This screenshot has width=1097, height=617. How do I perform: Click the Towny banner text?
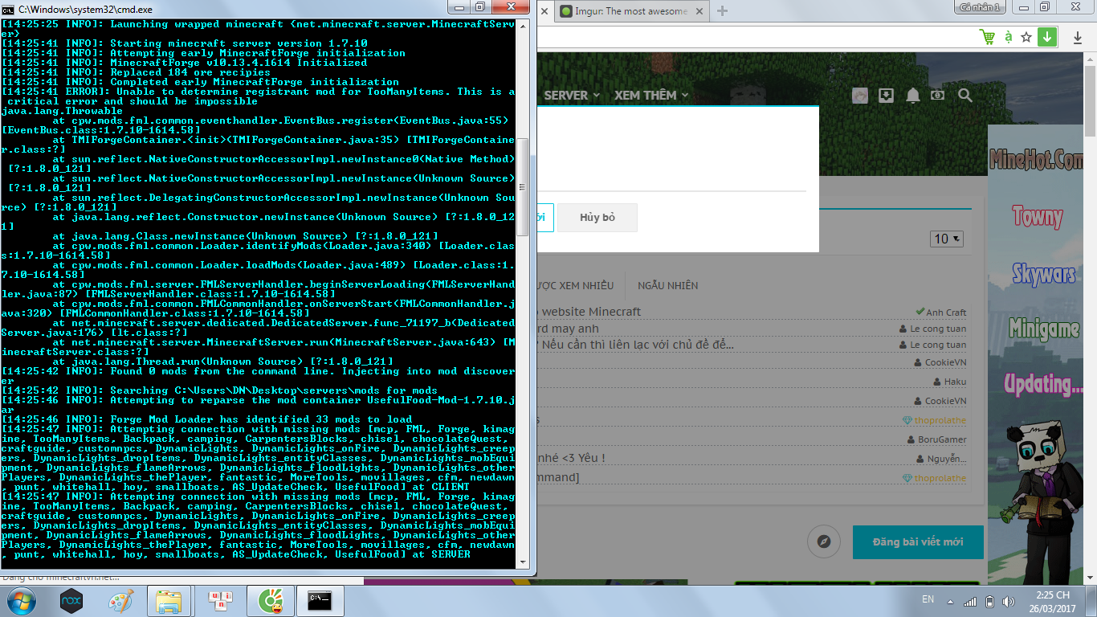tap(1037, 216)
